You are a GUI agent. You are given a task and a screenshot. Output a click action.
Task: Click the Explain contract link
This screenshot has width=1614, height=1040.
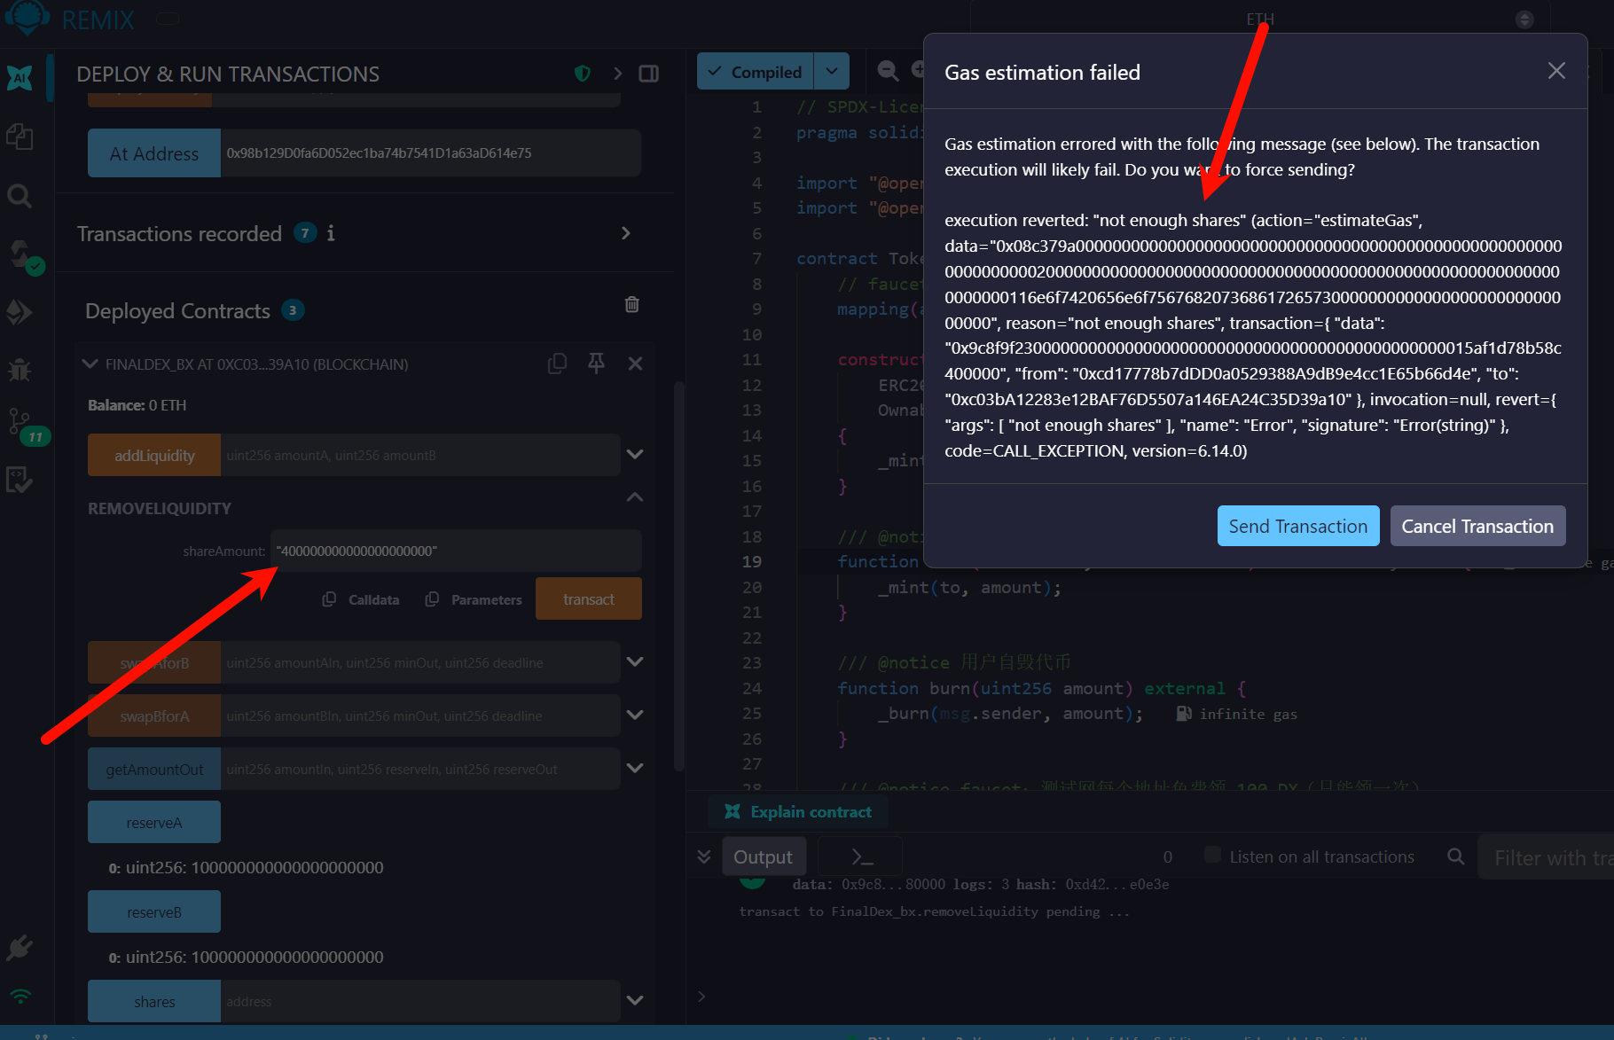pos(810,812)
